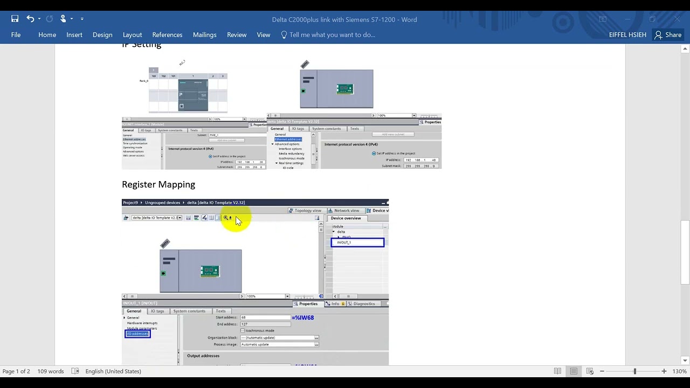Open the Design ribbon tab
The image size is (690, 388).
pyautogui.click(x=102, y=34)
